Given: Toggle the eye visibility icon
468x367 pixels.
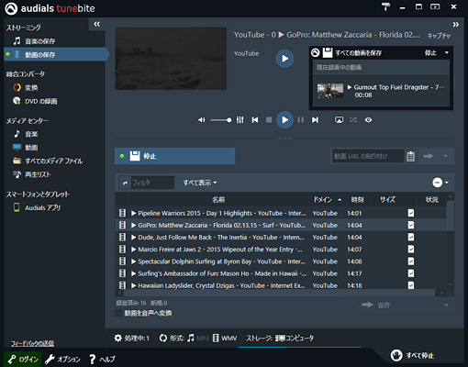Looking at the screenshot, I should tap(368, 120).
